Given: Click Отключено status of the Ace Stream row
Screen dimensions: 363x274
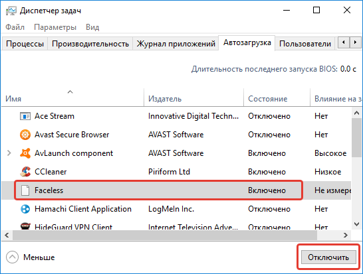Looking at the screenshot, I should (269, 116).
